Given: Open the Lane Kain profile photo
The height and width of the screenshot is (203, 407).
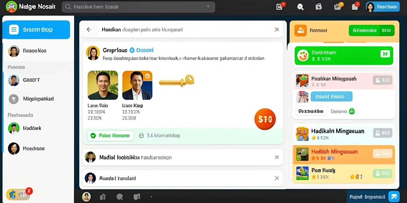Looking at the screenshot, I should point(103,85).
